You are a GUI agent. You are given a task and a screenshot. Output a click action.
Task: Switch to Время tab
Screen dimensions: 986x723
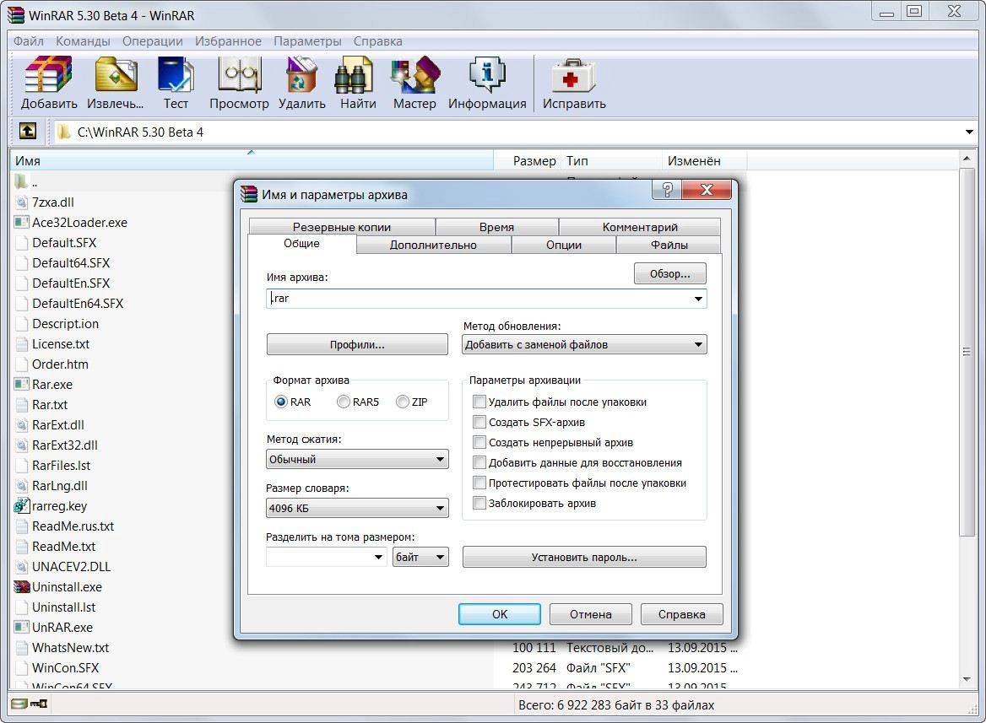496,227
